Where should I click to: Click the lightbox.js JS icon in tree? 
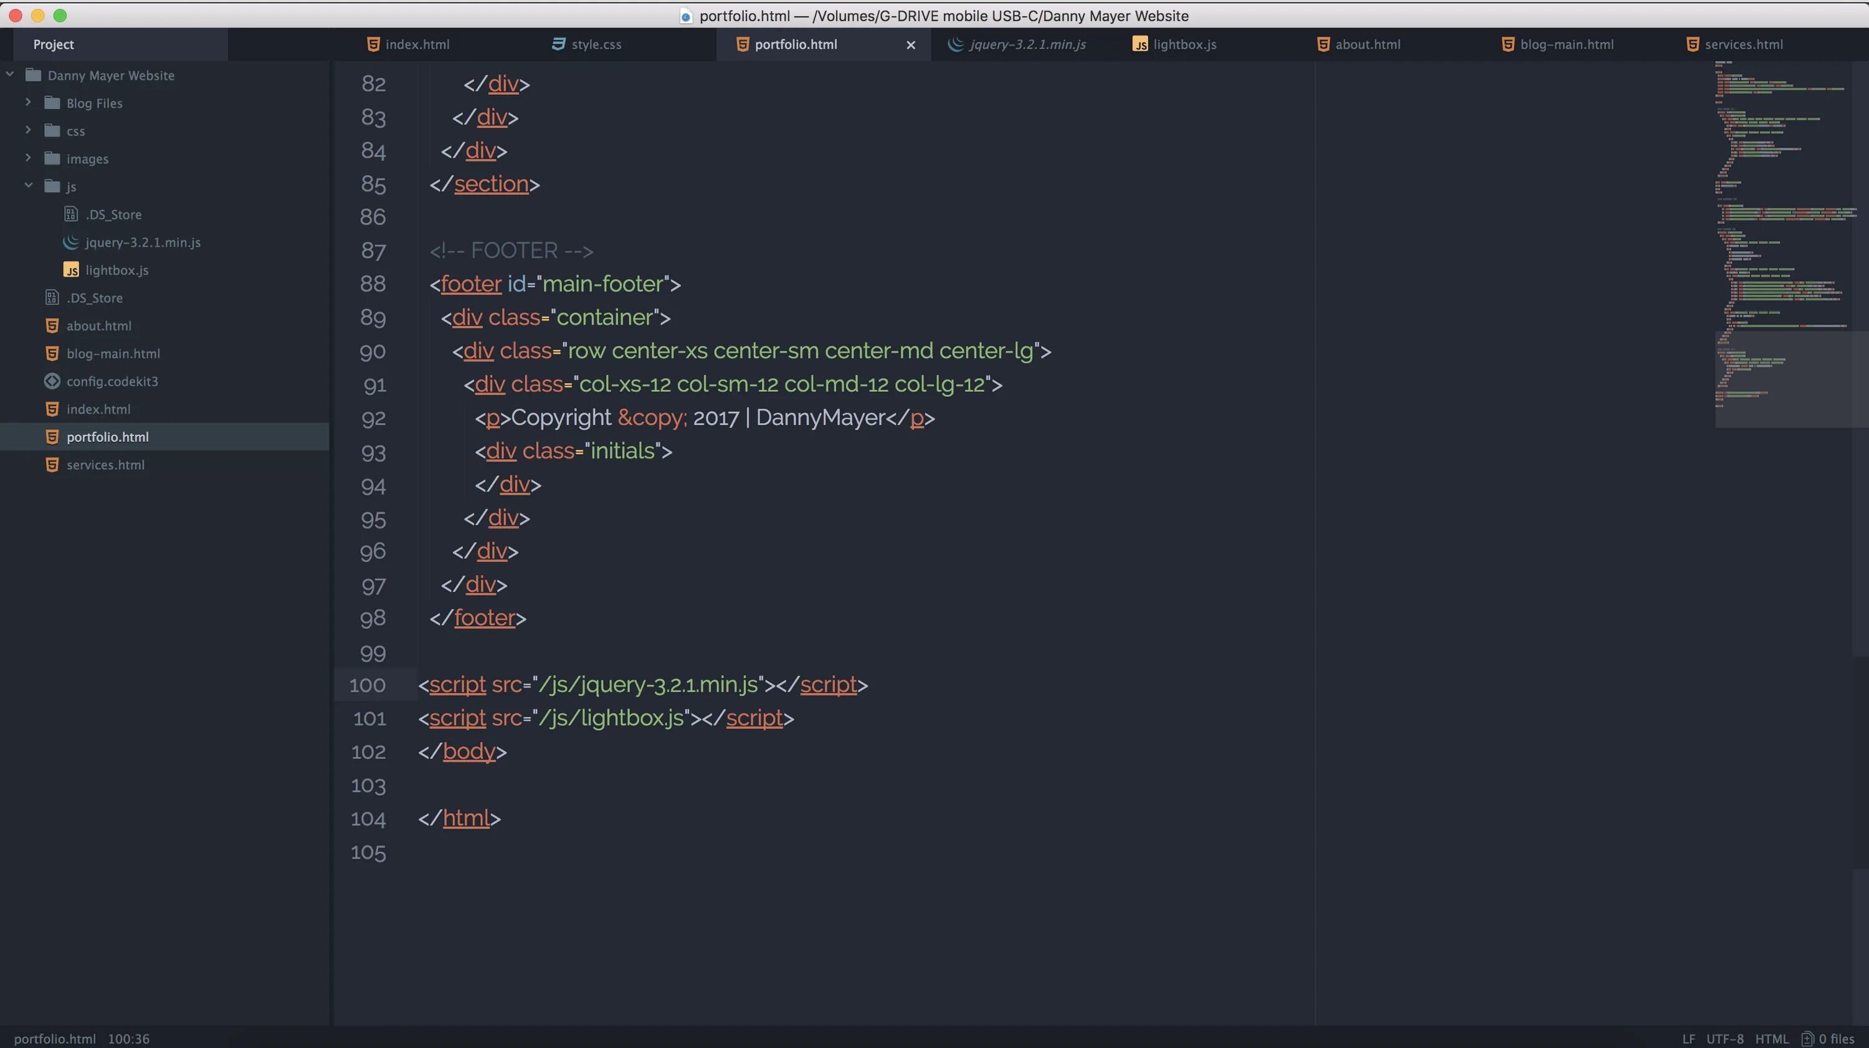[71, 270]
